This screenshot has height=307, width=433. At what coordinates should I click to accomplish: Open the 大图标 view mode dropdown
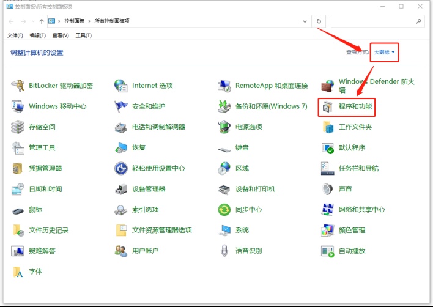coord(384,52)
